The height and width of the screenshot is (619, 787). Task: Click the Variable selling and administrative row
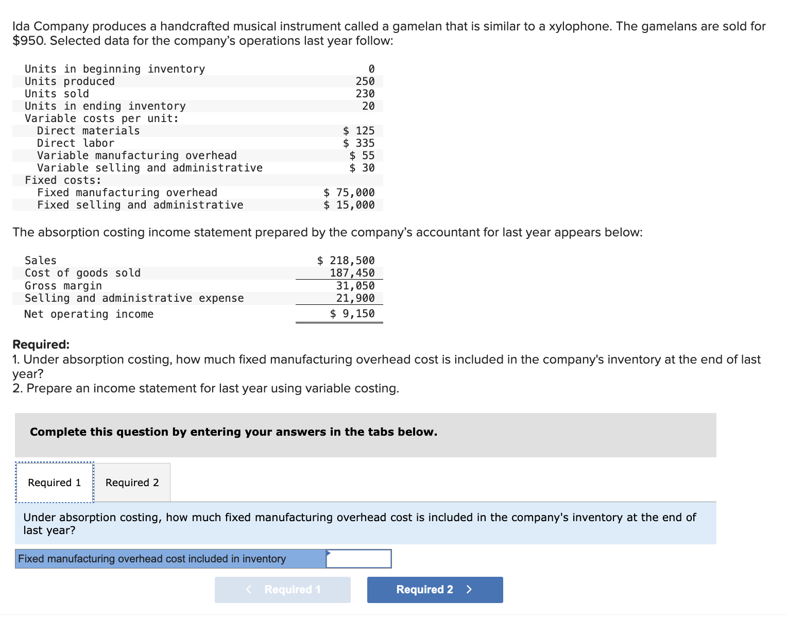pyautogui.click(x=155, y=167)
